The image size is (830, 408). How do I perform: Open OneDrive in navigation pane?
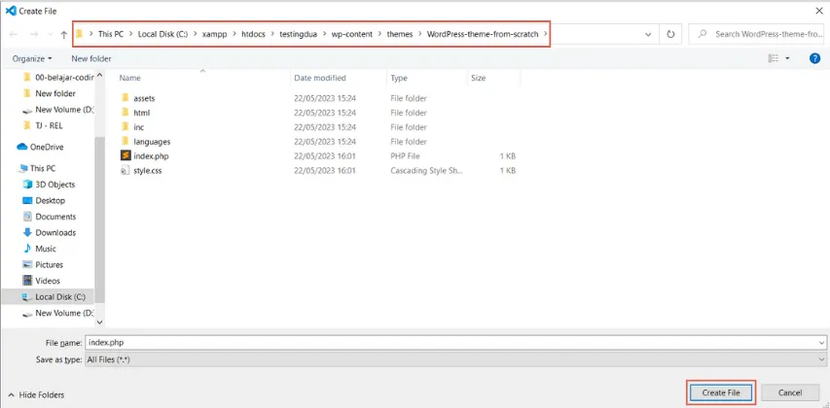pyautogui.click(x=40, y=148)
